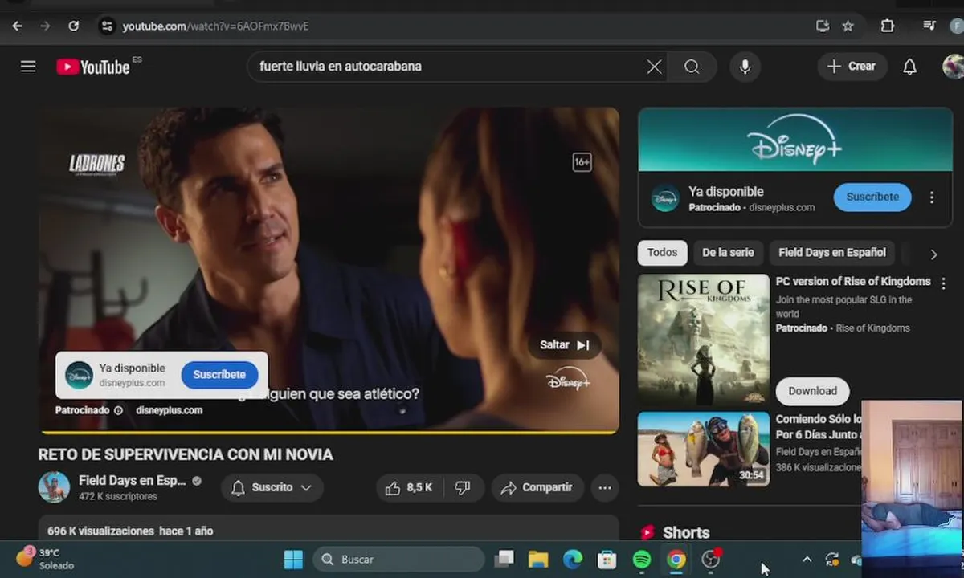Open Windows Start button in taskbar
Screen dimensions: 964x578
293,559
